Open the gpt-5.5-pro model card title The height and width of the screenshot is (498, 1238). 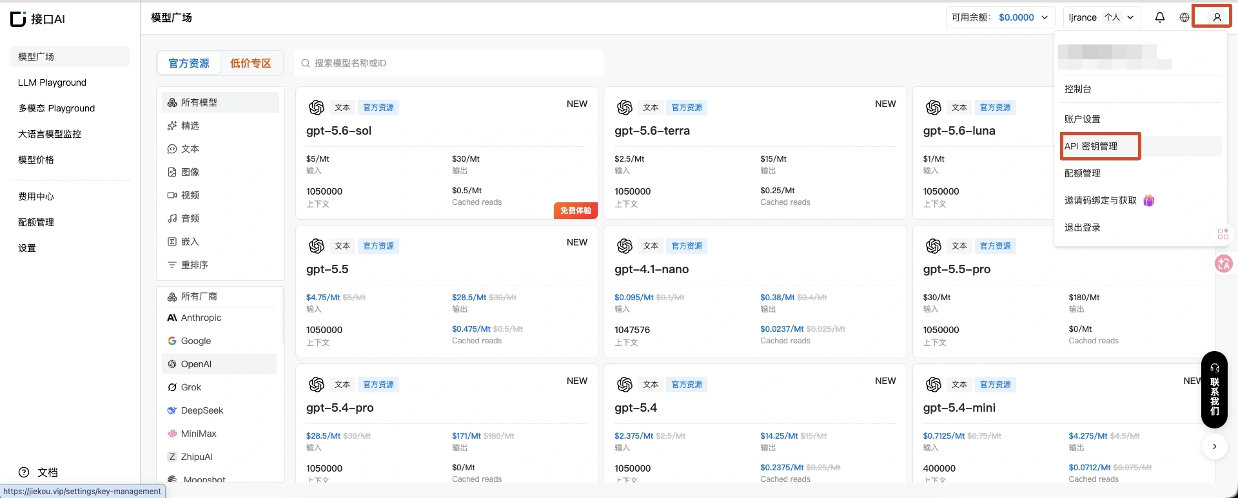pyautogui.click(x=957, y=269)
